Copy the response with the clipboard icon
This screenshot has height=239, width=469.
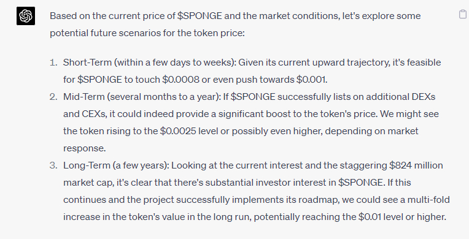coord(463,14)
